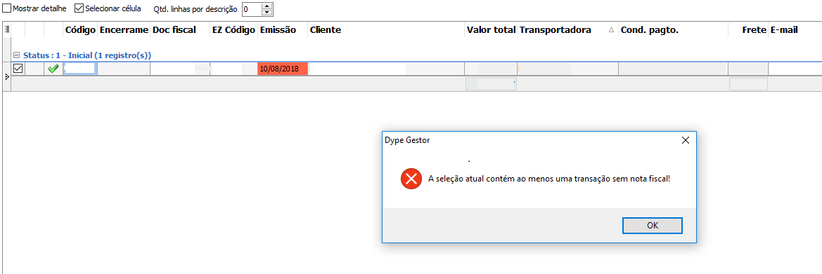Viewport: 822px width, 274px height.
Task: Click the green checkmark icon in row
Action: pos(53,69)
